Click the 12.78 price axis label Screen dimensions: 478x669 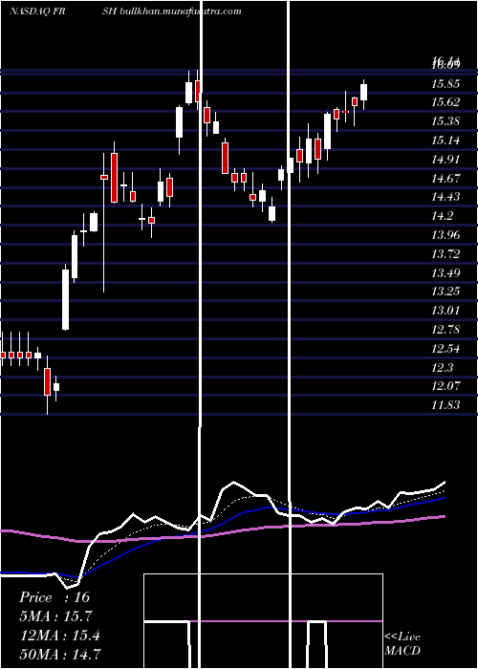tap(445, 330)
